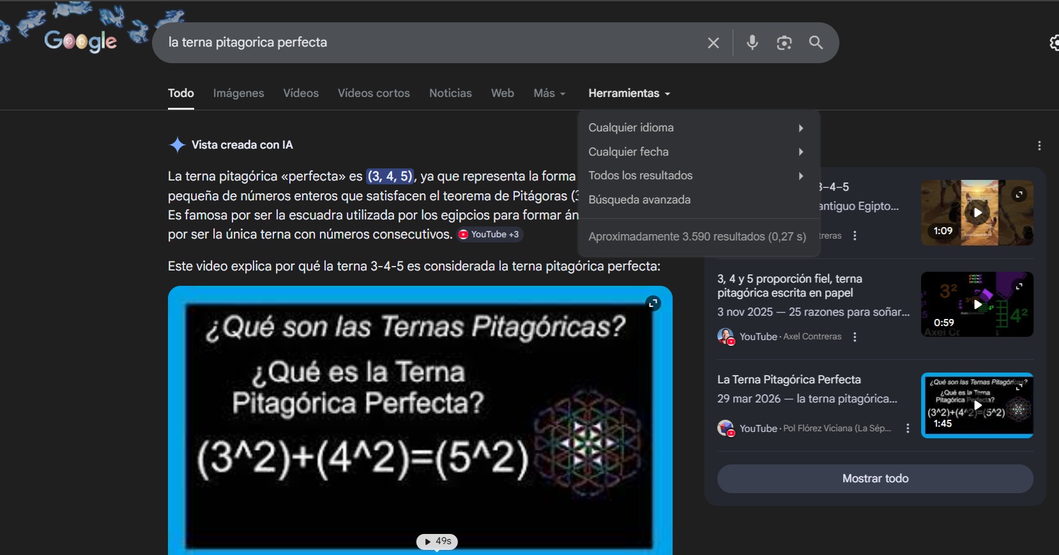This screenshot has height=555, width=1059.
Task: Click the AI sparkle icon beside Vista creada
Action: (177, 145)
